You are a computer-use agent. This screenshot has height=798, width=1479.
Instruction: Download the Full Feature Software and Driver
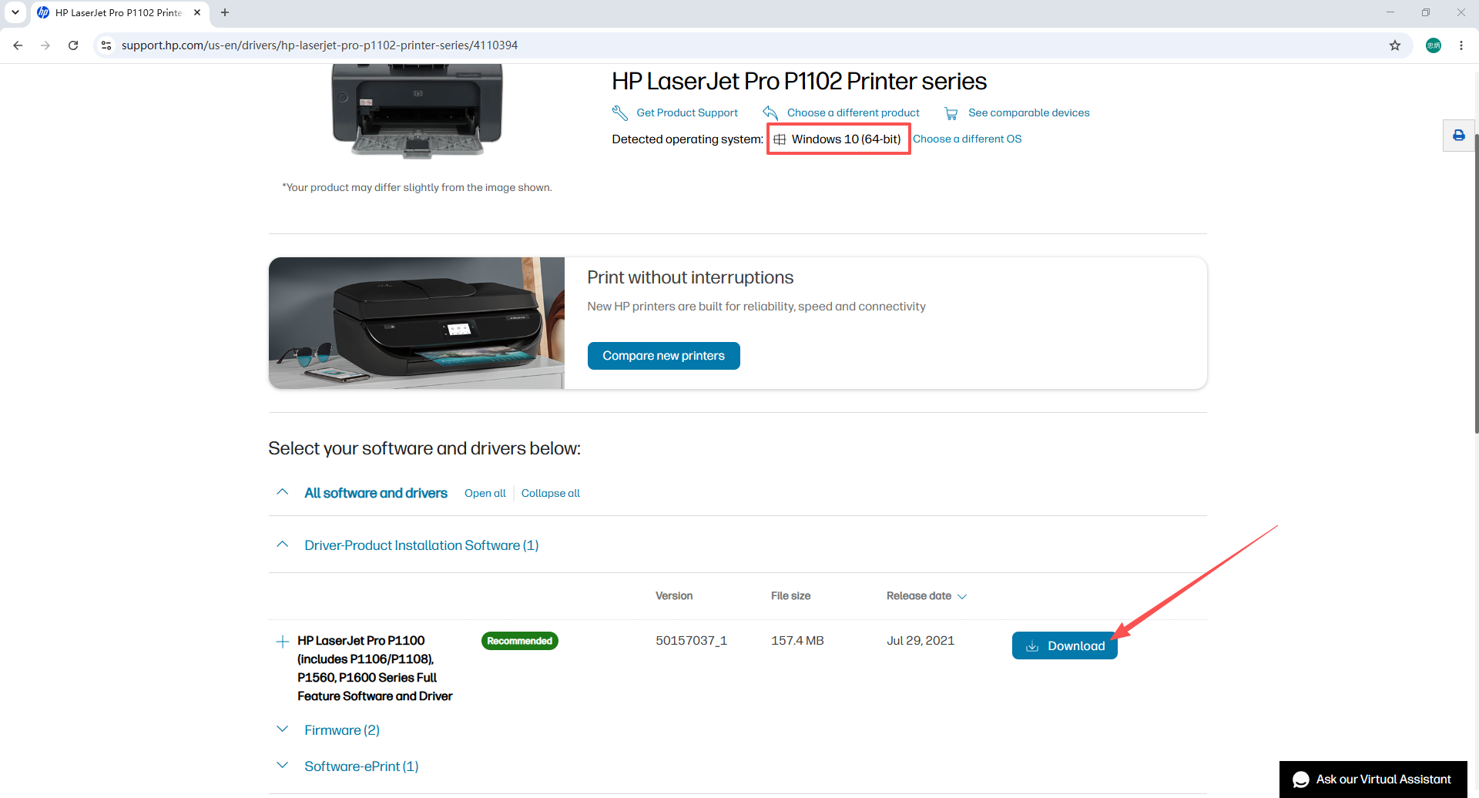(x=1065, y=645)
